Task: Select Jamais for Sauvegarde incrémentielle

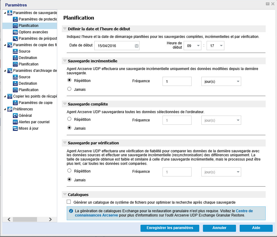Action: pos(69,89)
